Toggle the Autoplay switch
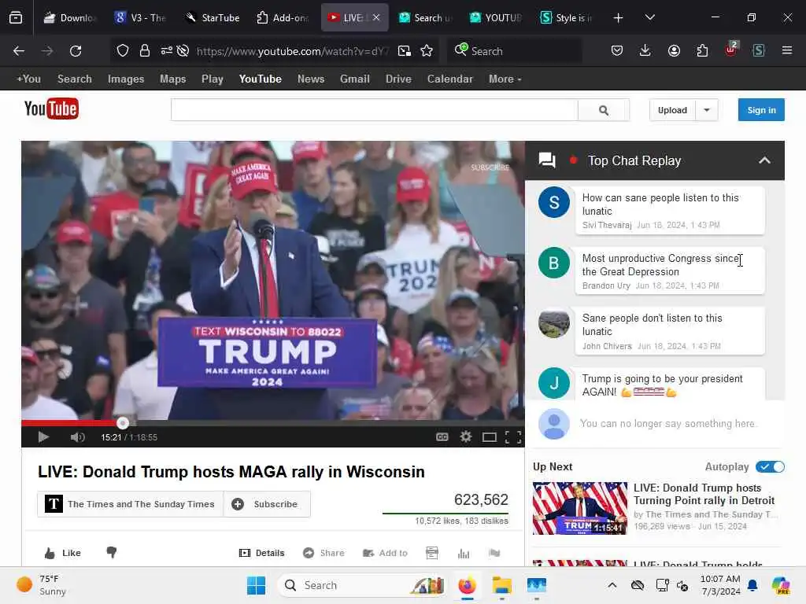Screen dimensions: 806x604 (770, 467)
